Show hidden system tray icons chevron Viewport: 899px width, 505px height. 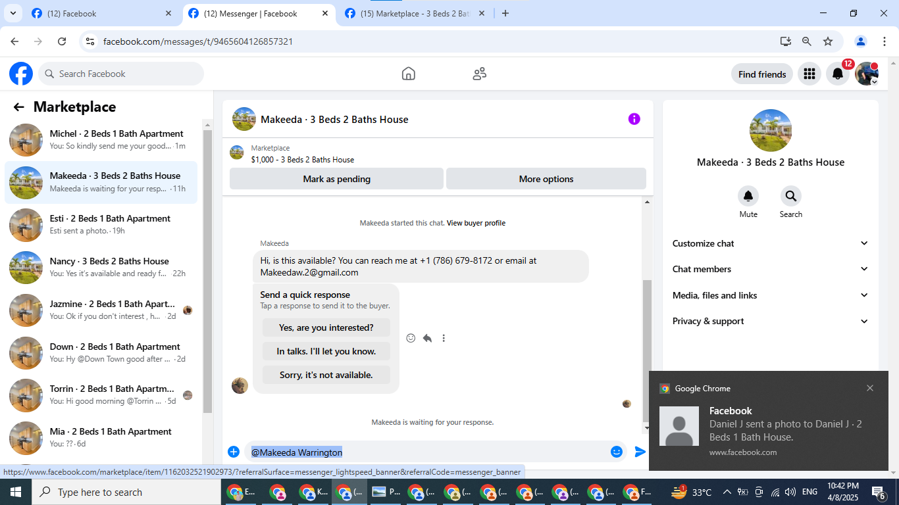(x=727, y=492)
